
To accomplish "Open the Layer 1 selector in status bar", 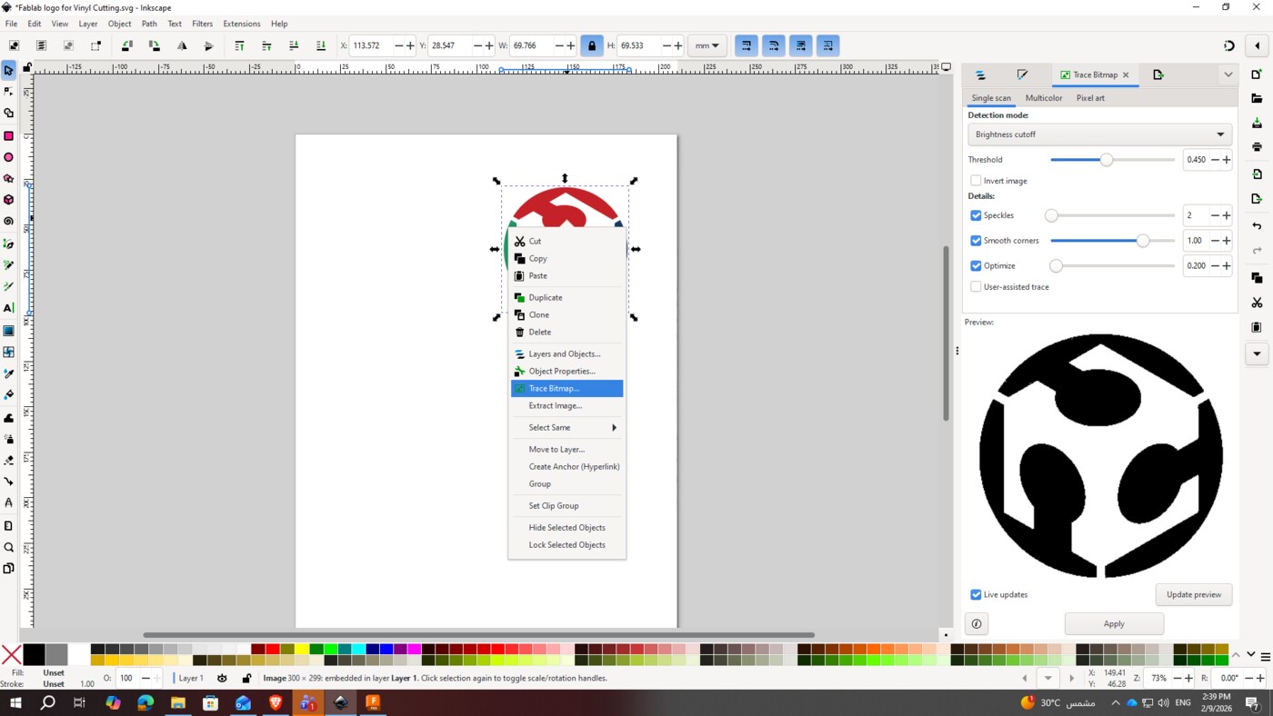I will [191, 678].
